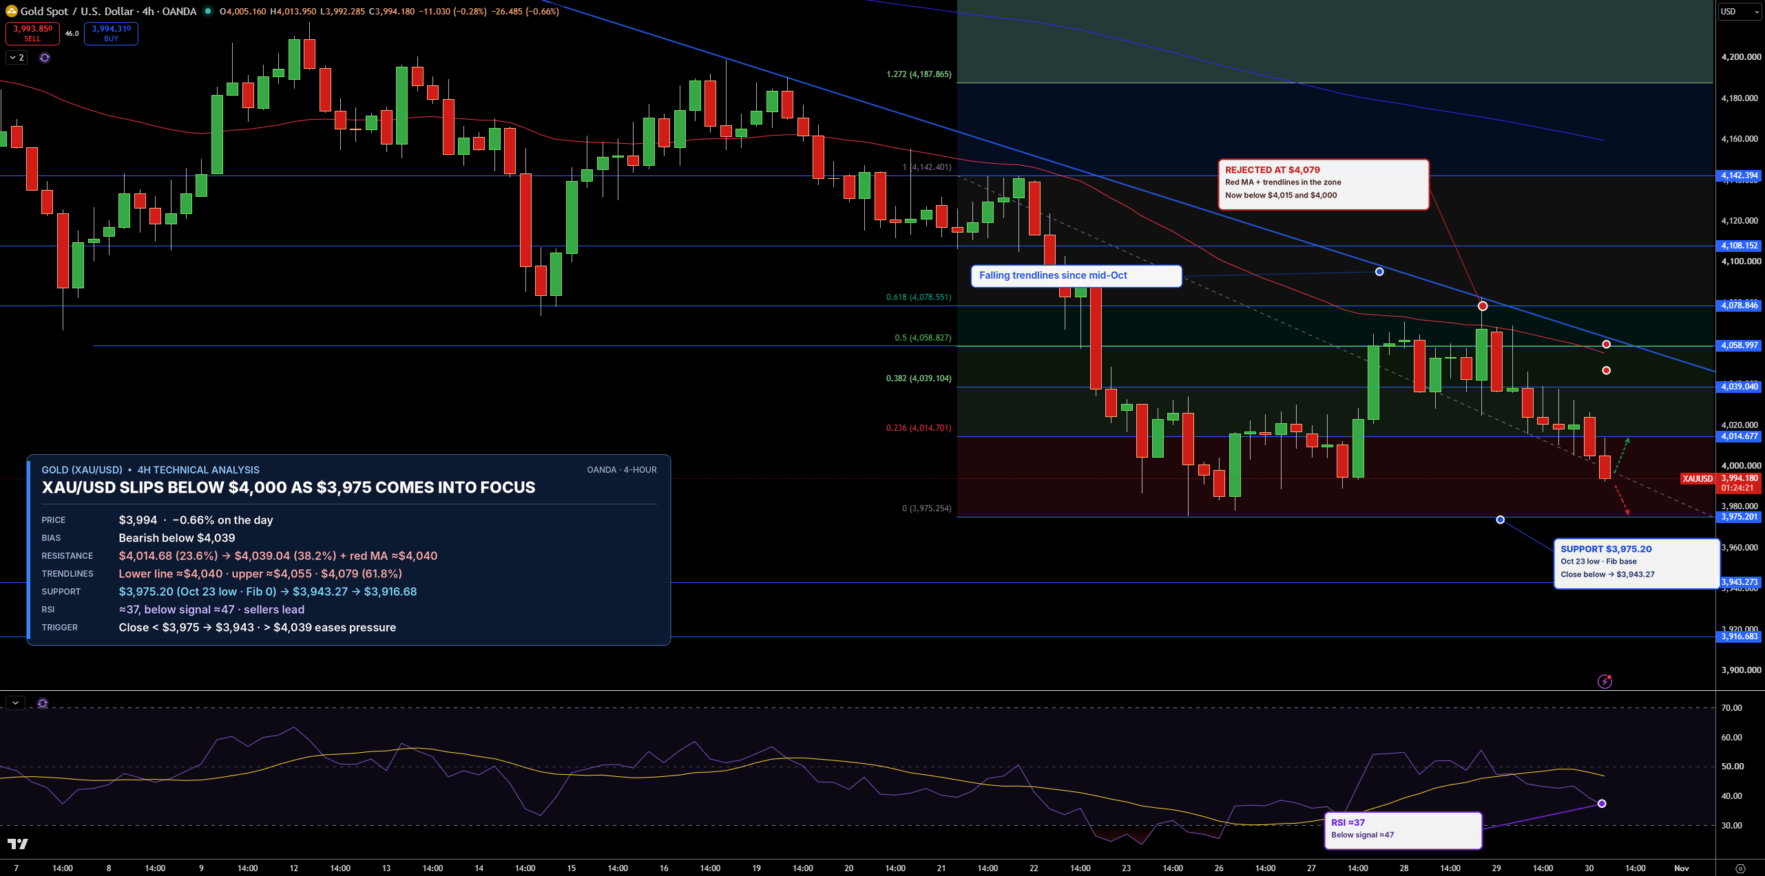Select the purple RSI marker dot

[x=1602, y=804]
